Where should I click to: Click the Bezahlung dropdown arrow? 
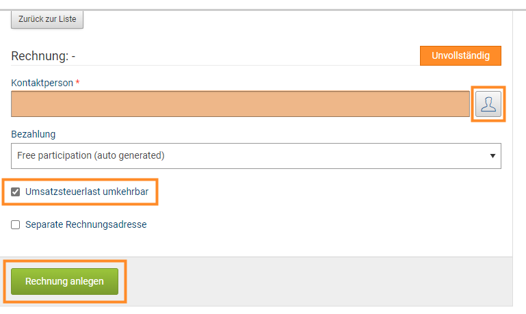(x=492, y=156)
